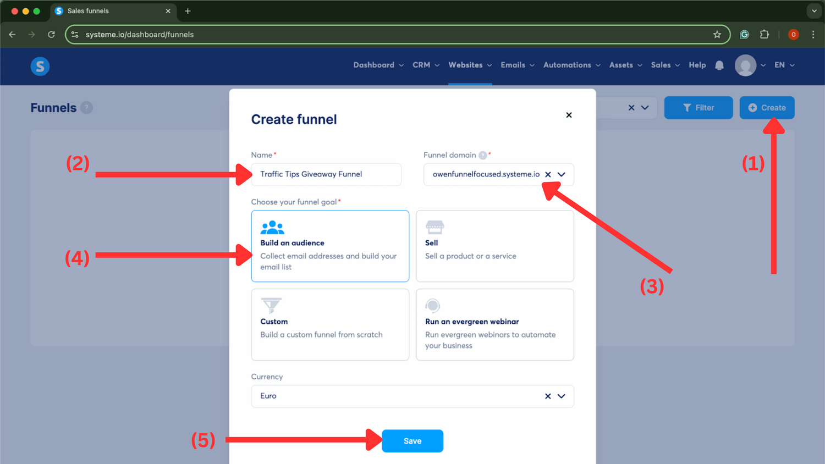
Task: Click the funnel Name input field
Action: point(326,174)
